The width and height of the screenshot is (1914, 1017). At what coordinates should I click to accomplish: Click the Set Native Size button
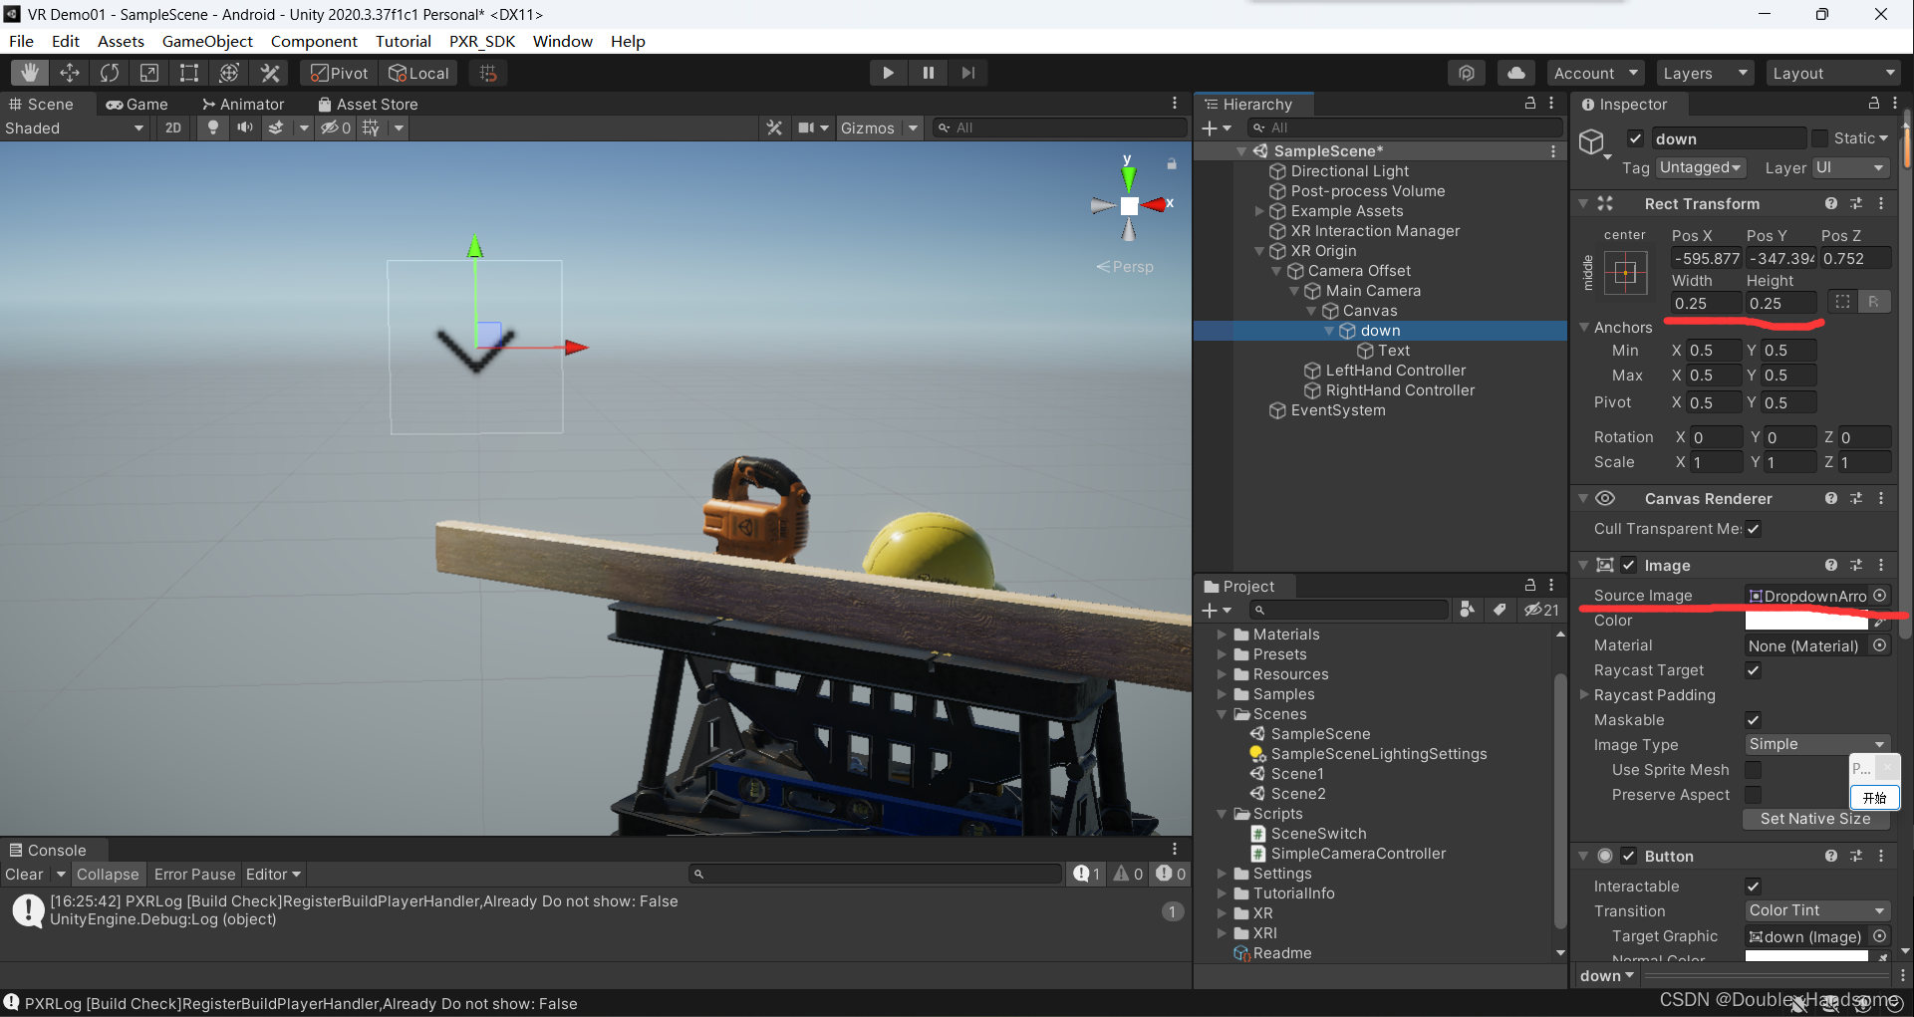point(1814,819)
